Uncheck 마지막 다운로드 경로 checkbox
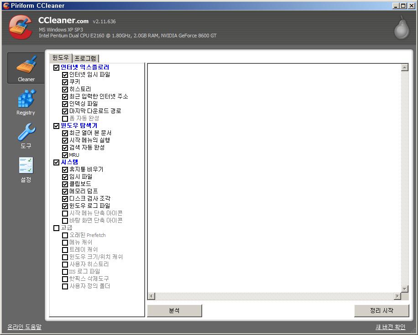This screenshot has width=418, height=335. [65, 111]
